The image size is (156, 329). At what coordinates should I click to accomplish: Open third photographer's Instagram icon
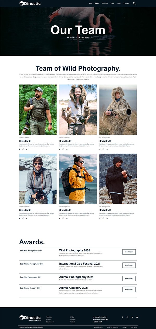click(x=103, y=149)
